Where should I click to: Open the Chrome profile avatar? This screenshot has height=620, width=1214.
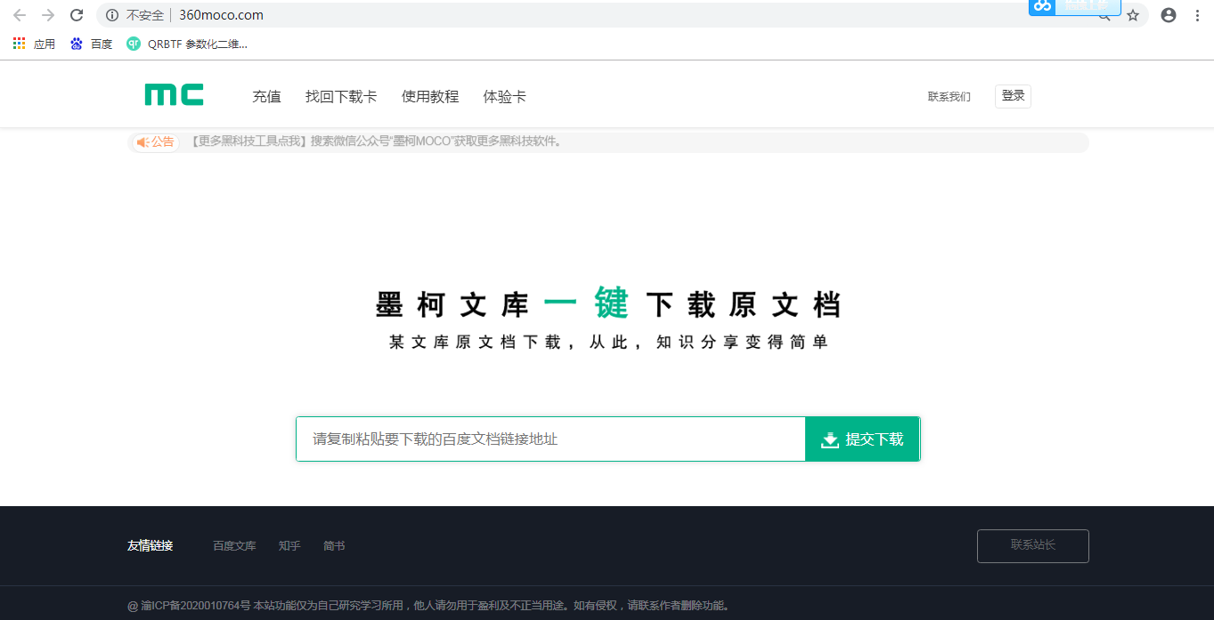coord(1168,14)
